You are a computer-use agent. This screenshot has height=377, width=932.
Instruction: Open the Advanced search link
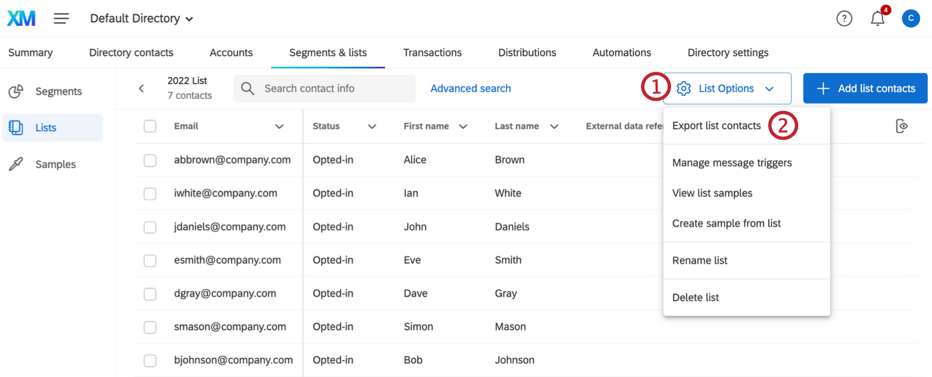click(x=470, y=88)
